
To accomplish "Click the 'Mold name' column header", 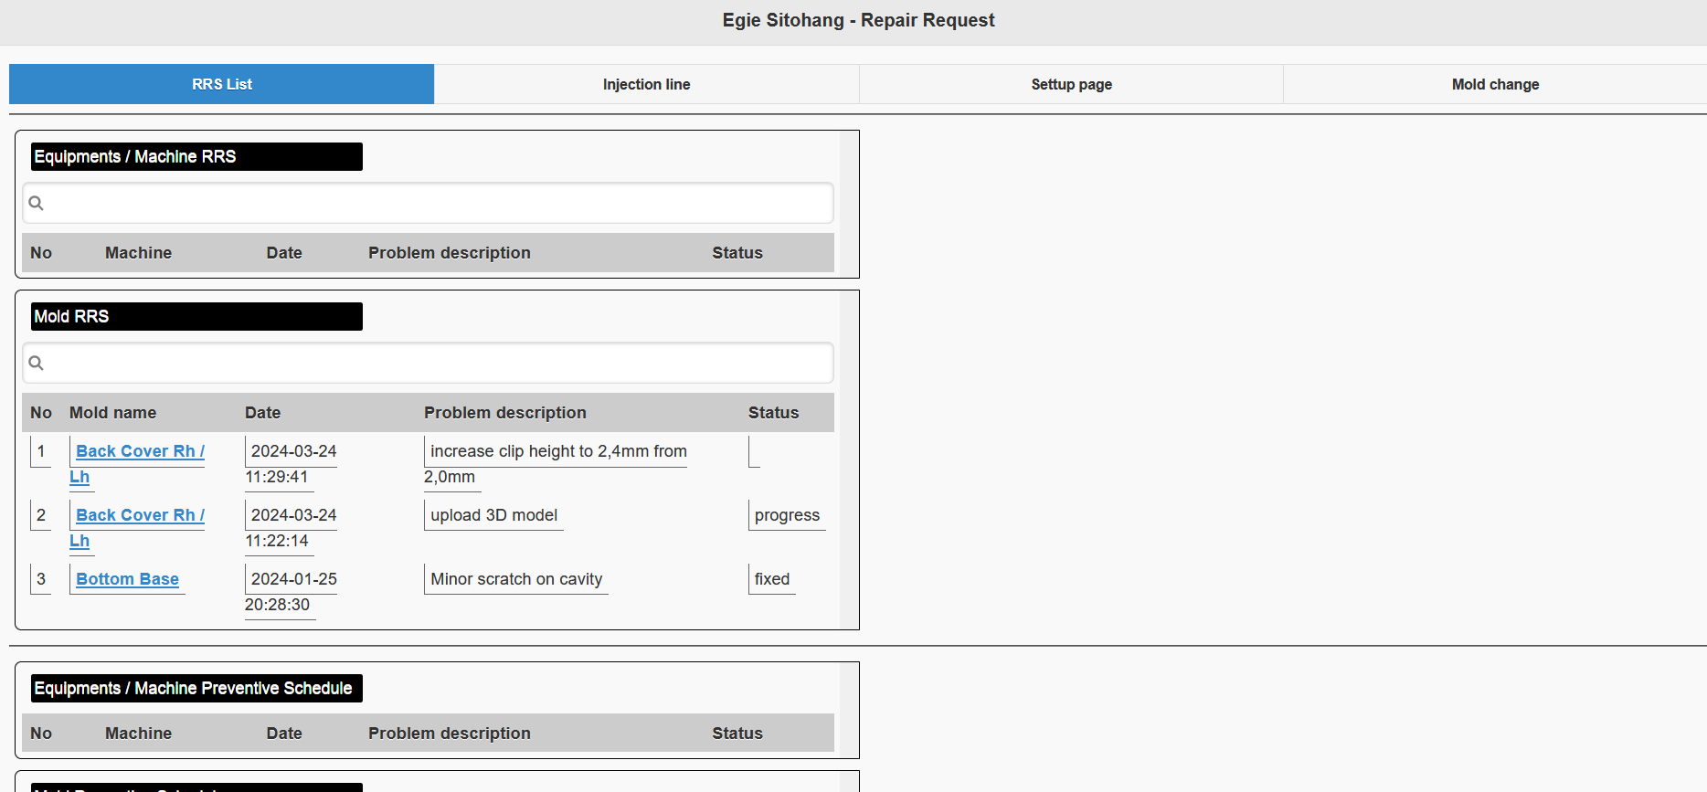I will (112, 413).
